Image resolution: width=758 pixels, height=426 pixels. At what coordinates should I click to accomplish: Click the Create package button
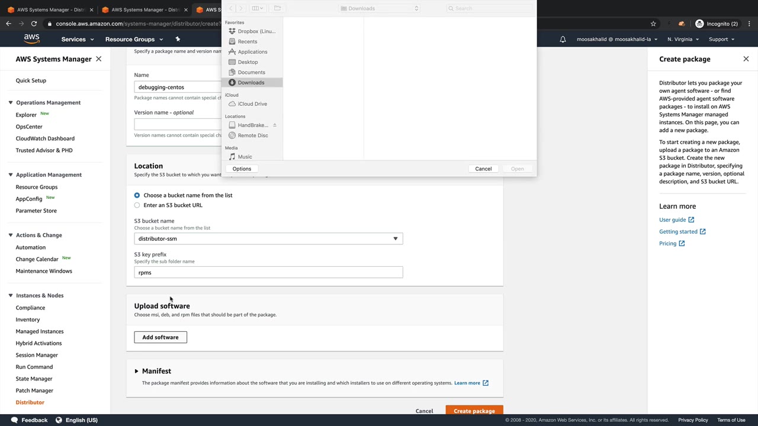474,411
